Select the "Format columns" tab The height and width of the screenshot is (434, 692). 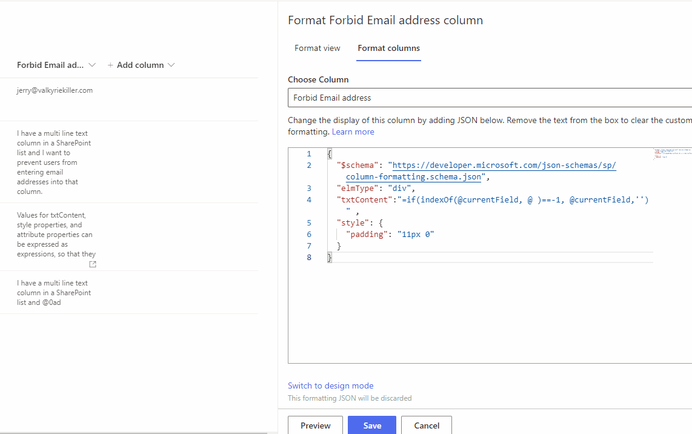click(388, 48)
